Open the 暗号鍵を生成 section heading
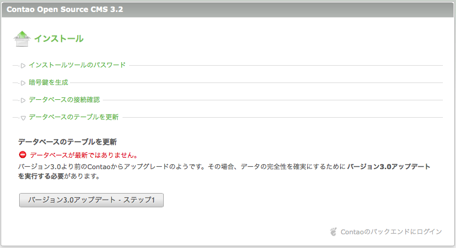Screen dimensions: 456x248 click(x=48, y=82)
